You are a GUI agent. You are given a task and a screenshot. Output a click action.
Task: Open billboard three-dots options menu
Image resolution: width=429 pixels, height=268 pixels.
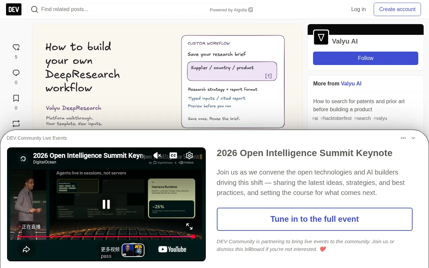coord(403,138)
